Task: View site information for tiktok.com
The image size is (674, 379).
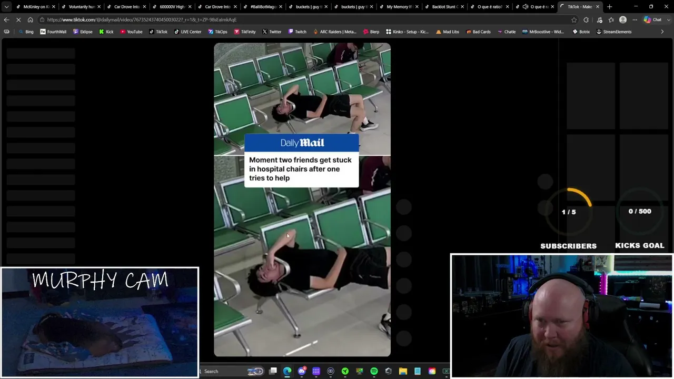Action: (x=42, y=19)
